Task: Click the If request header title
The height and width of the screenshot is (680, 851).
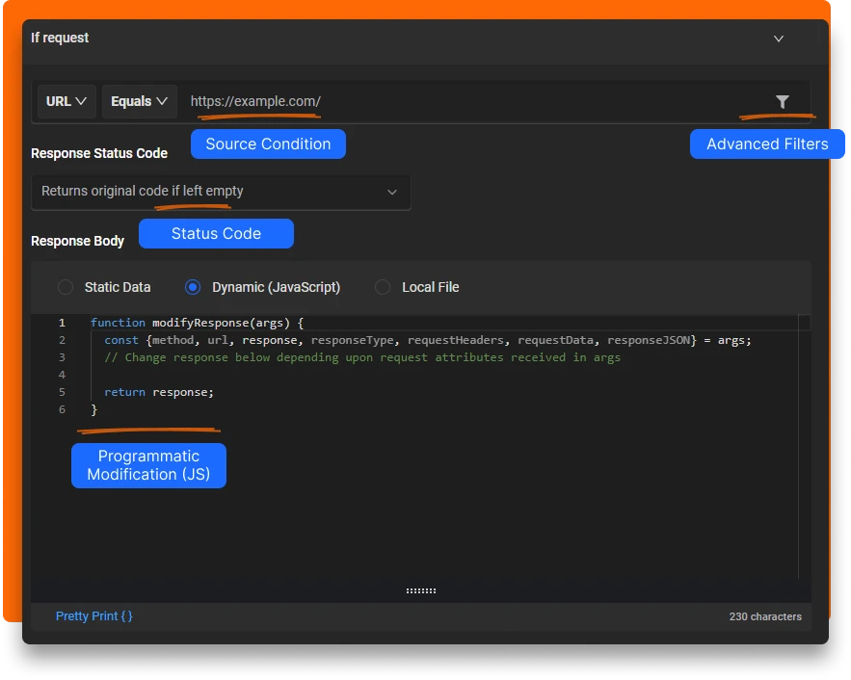Action: tap(60, 38)
